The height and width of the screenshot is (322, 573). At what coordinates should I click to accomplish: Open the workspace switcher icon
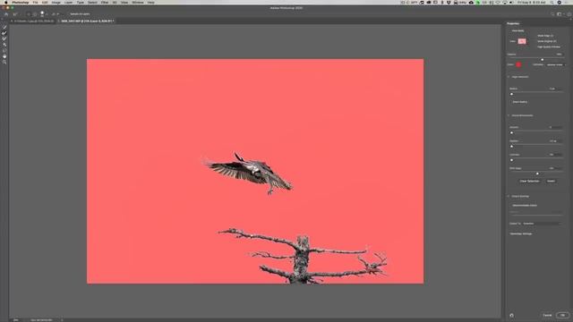point(560,14)
